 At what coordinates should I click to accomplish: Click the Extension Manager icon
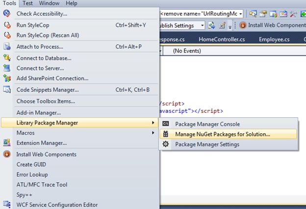pos(7,143)
